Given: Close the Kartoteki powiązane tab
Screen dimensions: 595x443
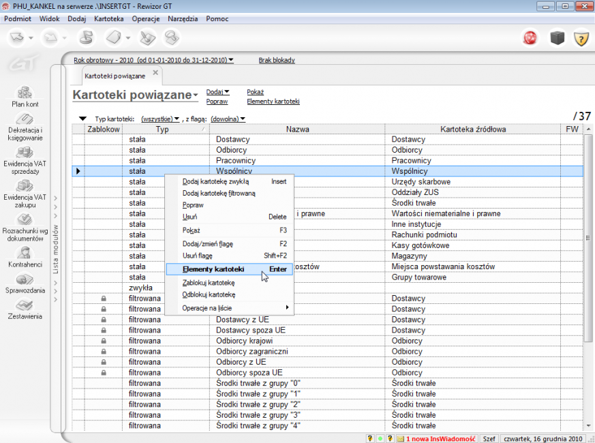Looking at the screenshot, I should [x=155, y=73].
